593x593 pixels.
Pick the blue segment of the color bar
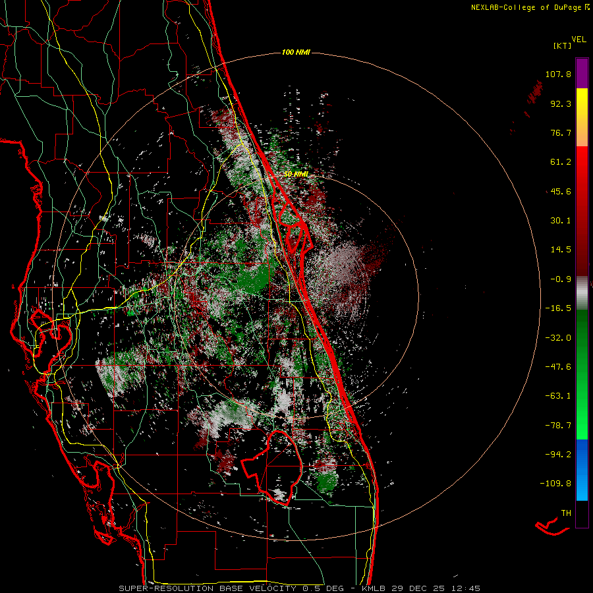(x=582, y=470)
